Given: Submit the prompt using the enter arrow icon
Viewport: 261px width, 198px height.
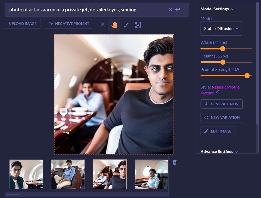Looking at the screenshot, I should [x=178, y=10].
